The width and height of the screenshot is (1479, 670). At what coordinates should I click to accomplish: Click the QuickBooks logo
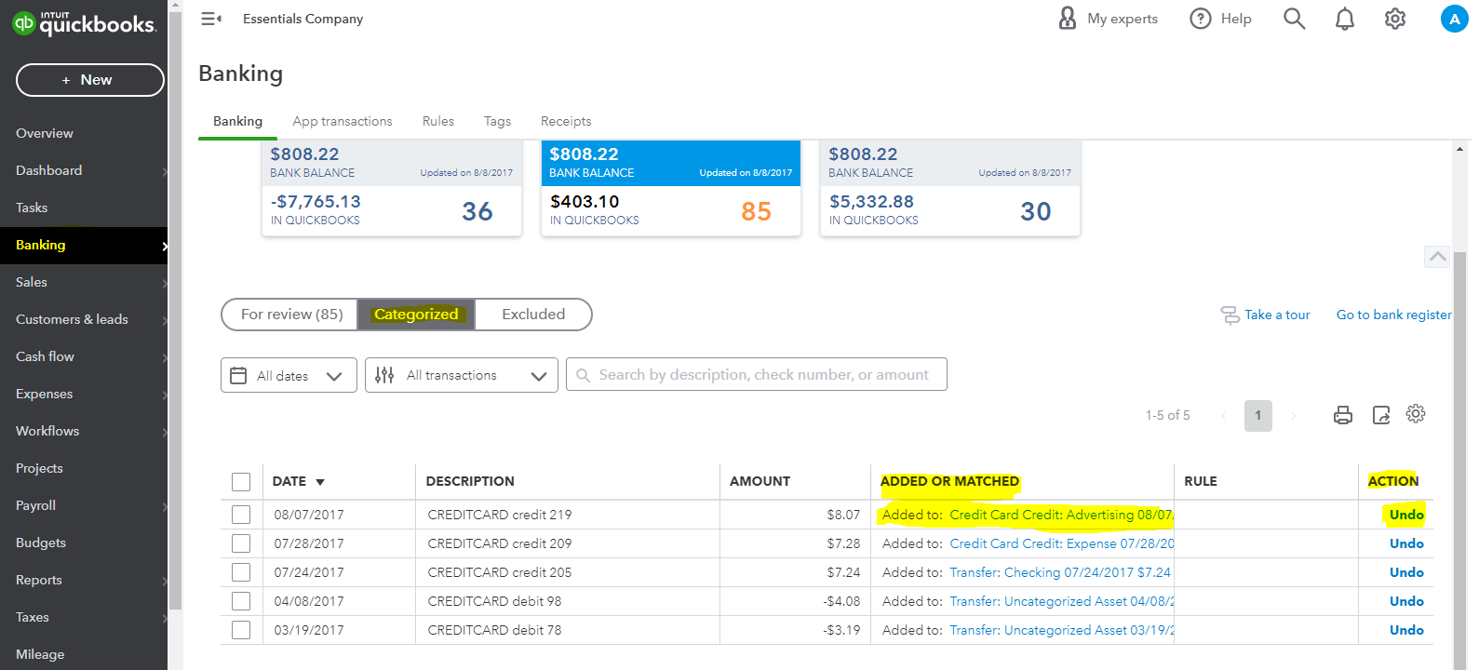point(84,23)
